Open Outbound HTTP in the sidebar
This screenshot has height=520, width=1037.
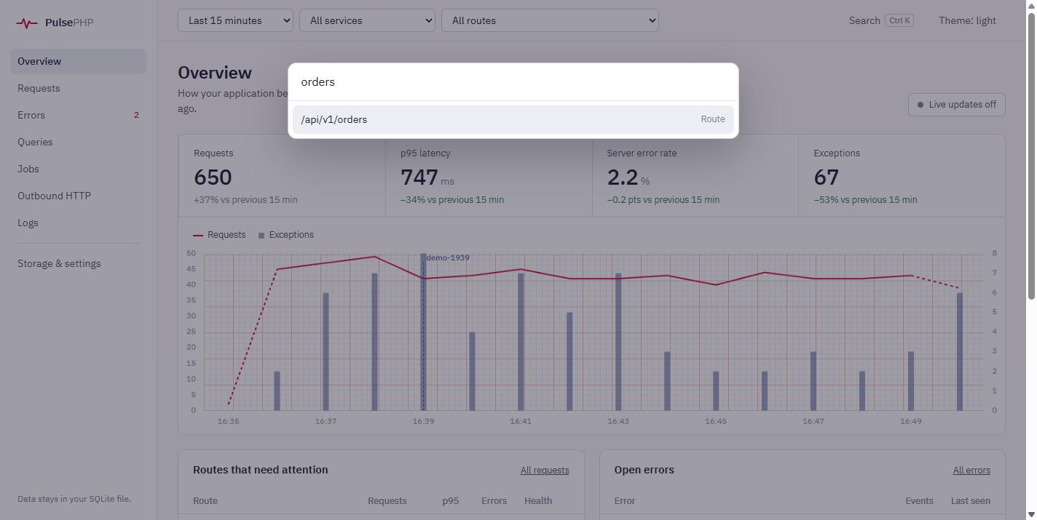tap(78, 196)
